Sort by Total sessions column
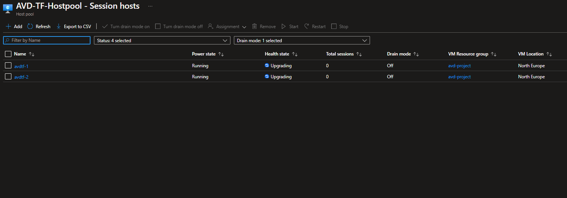This screenshot has width=567, height=198. pyautogui.click(x=359, y=54)
